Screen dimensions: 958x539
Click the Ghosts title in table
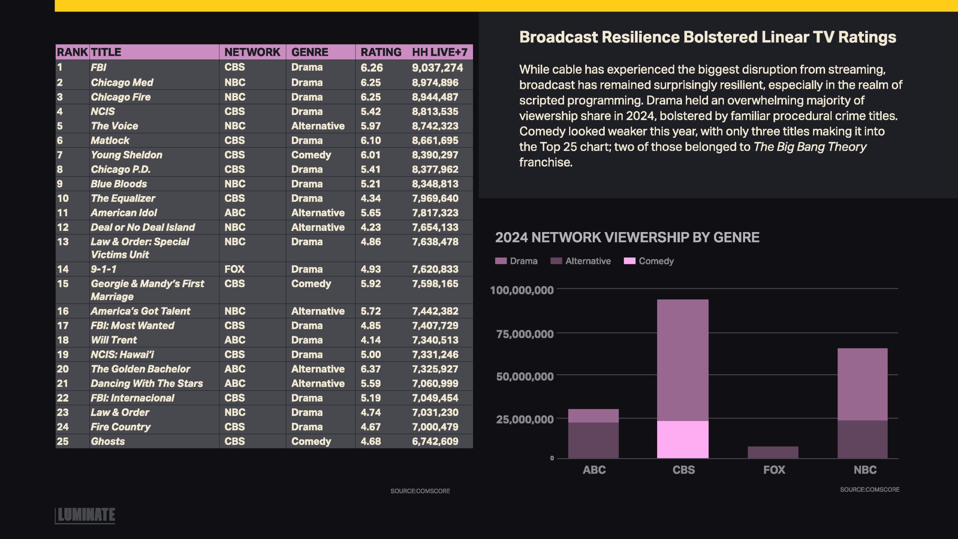click(x=108, y=441)
